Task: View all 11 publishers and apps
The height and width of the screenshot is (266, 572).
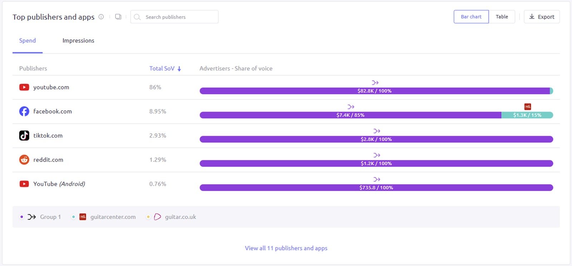Action: [286, 248]
